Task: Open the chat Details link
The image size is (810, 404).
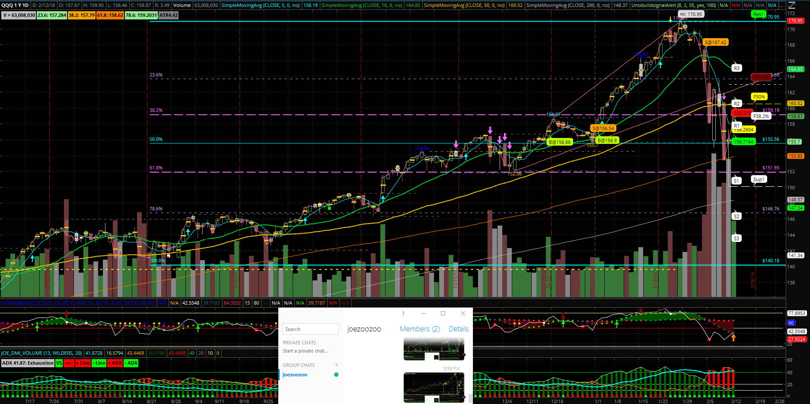Action: point(459,329)
